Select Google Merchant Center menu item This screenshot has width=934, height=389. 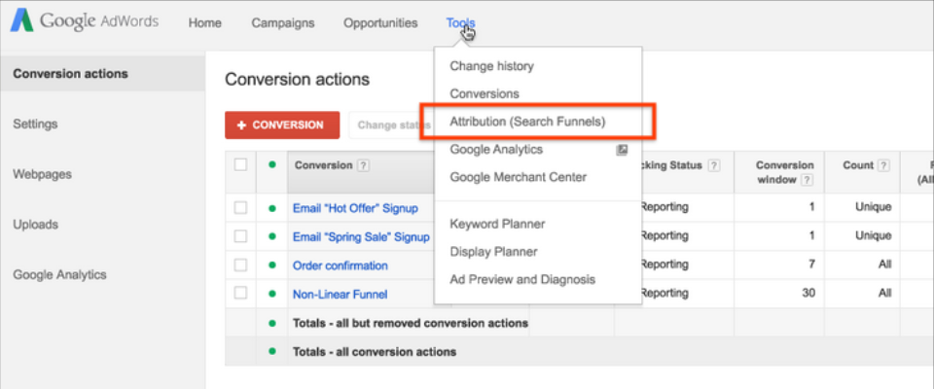[519, 177]
